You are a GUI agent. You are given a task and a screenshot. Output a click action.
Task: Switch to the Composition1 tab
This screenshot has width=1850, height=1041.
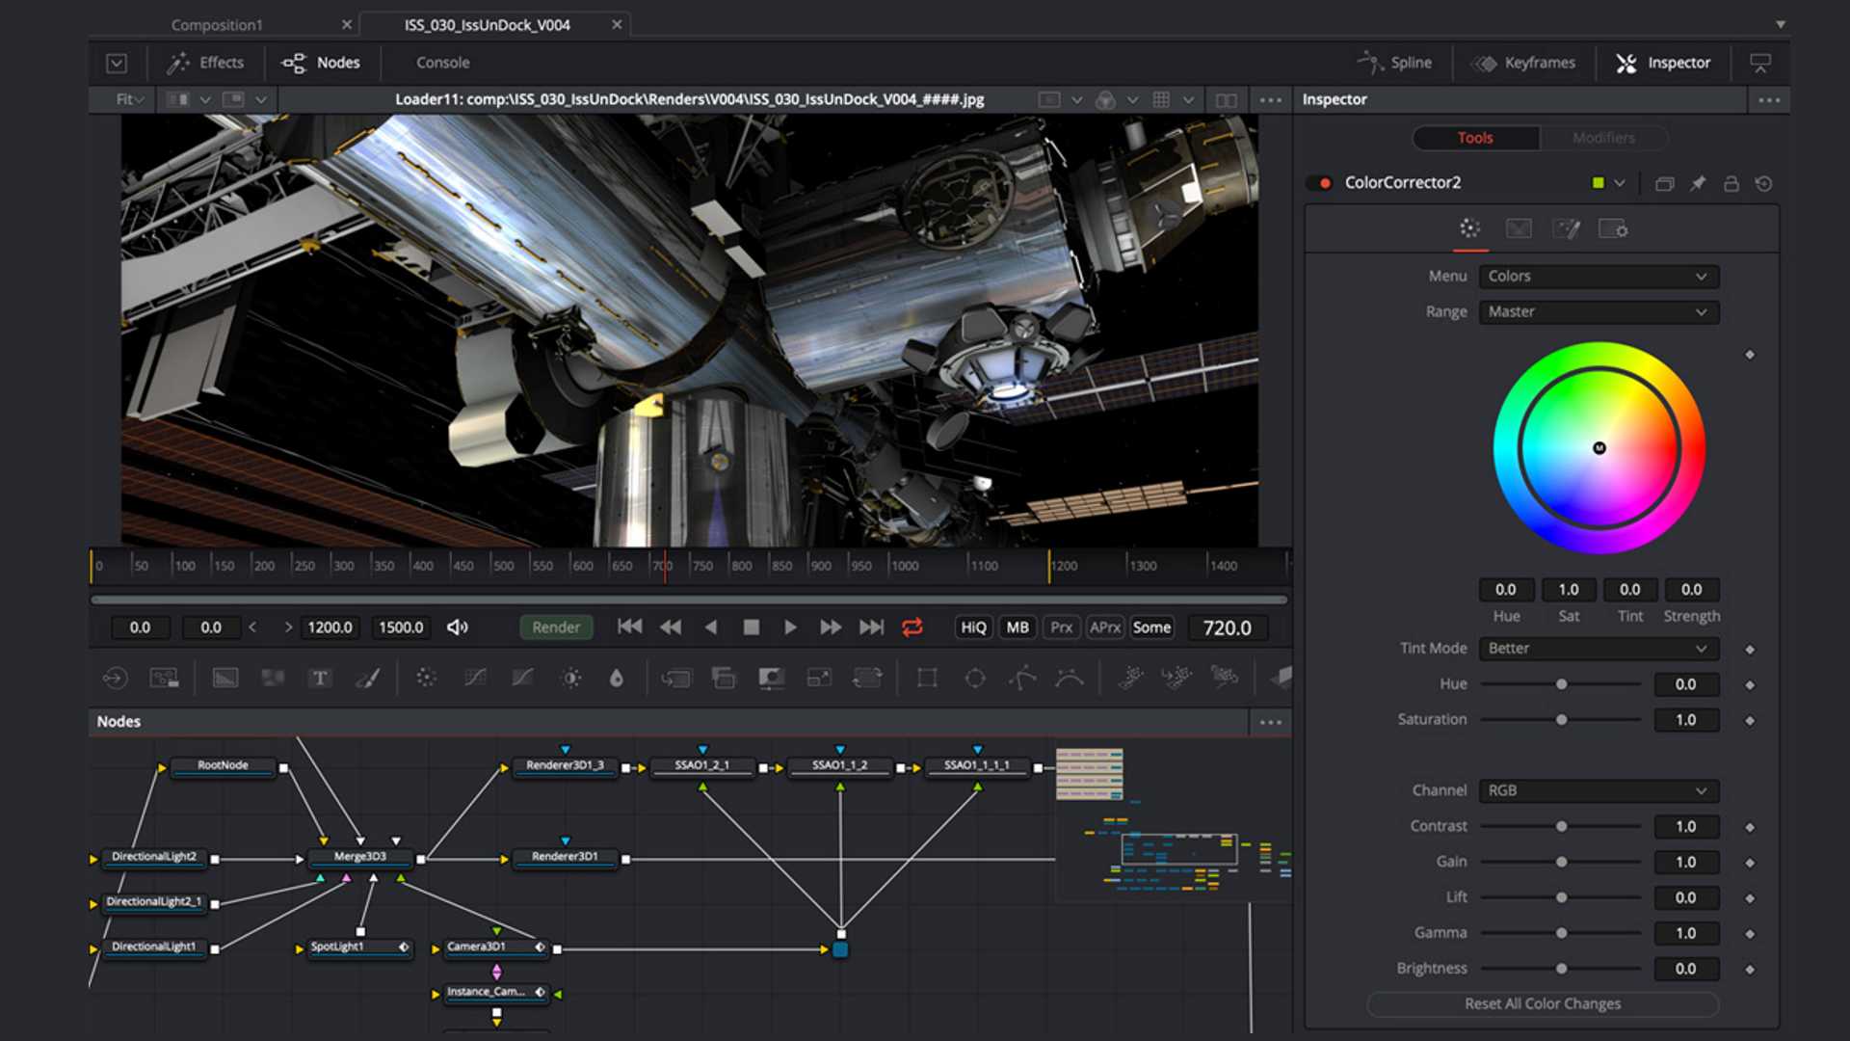coord(217,25)
